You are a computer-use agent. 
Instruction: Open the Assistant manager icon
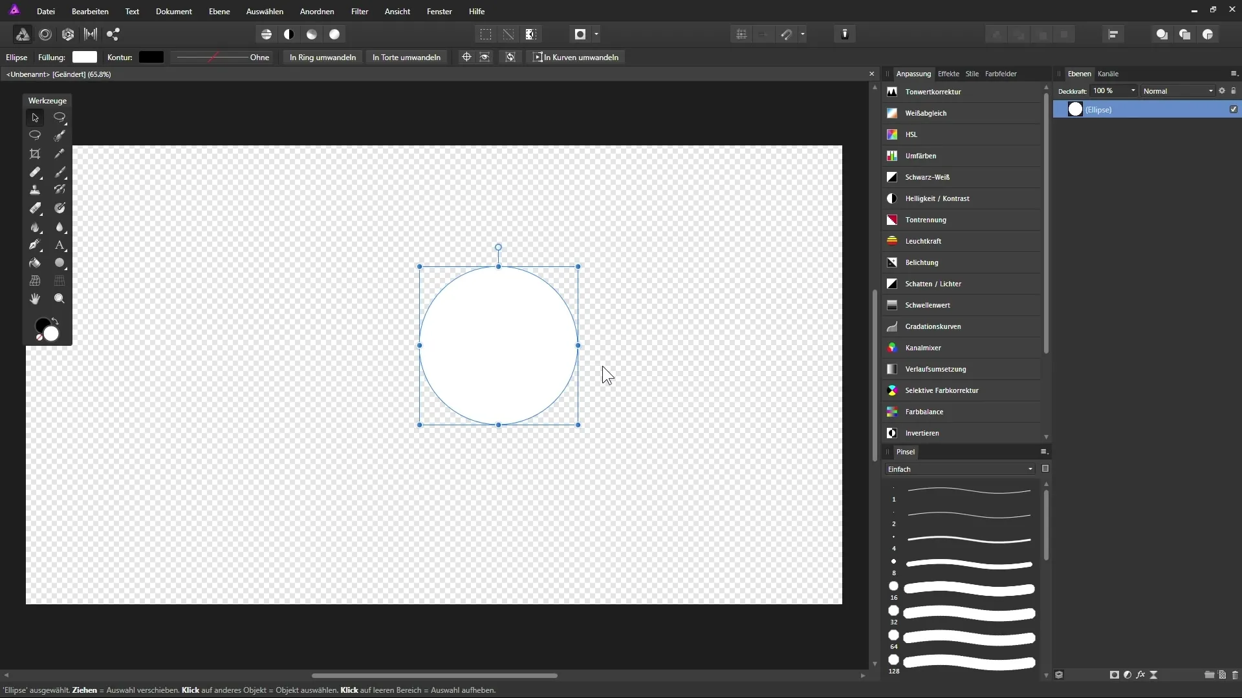pyautogui.click(x=845, y=34)
